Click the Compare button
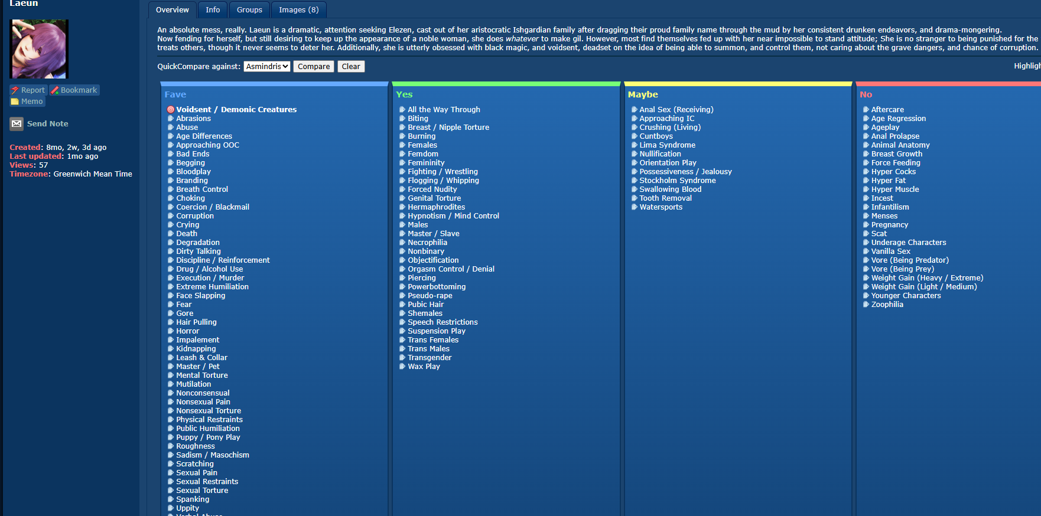 click(314, 67)
